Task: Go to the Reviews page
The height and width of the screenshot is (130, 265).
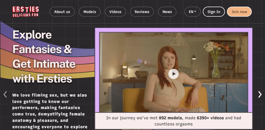Action: [x=142, y=12]
